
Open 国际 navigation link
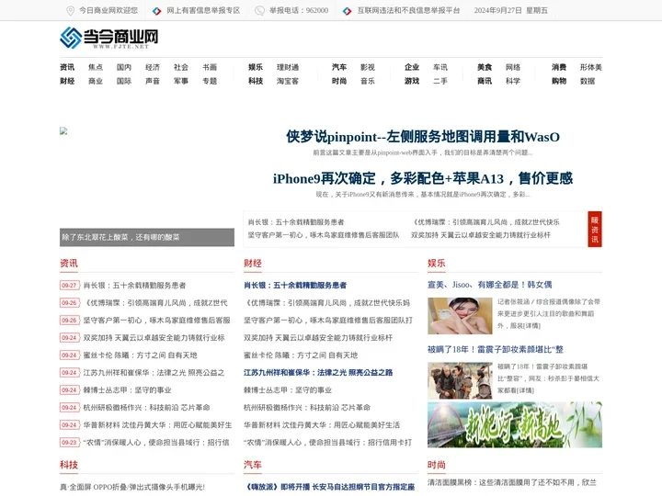pyautogui.click(x=124, y=81)
